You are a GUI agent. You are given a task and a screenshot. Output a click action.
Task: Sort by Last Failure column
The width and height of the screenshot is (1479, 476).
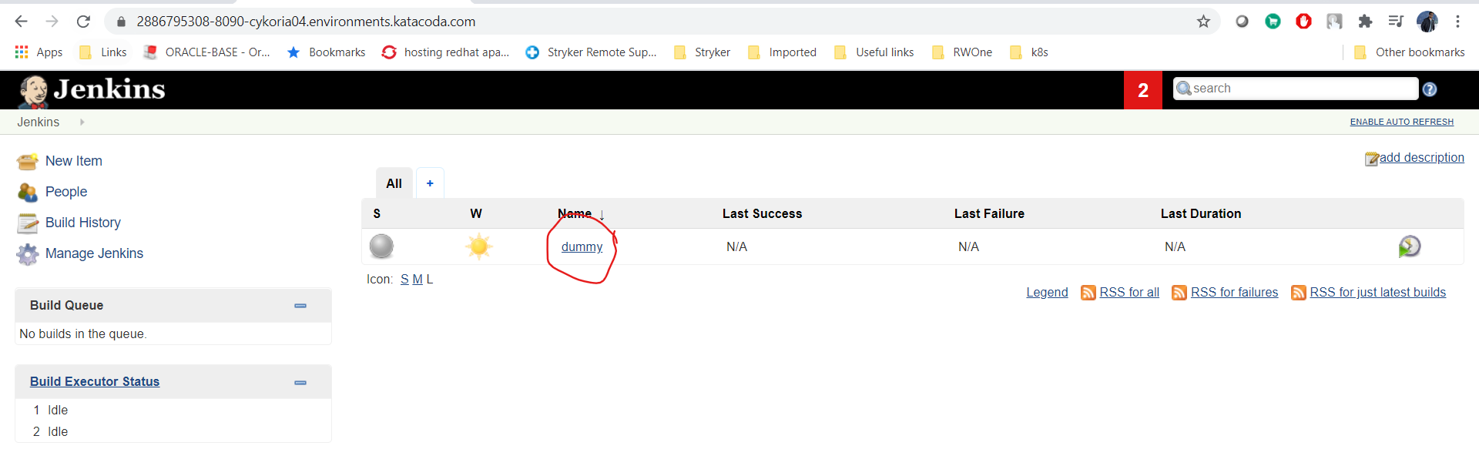pos(989,213)
